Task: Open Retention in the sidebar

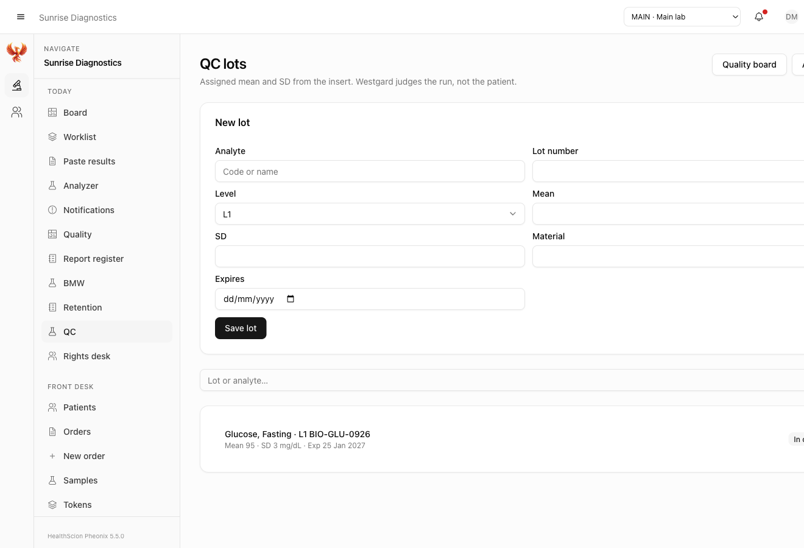Action: (107, 307)
